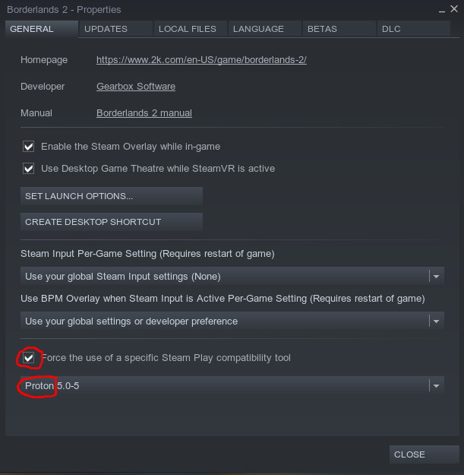Viewport: 464px width, 475px height.
Task: Expand the BPM Overlay setting dropdown arrow
Action: [435, 321]
